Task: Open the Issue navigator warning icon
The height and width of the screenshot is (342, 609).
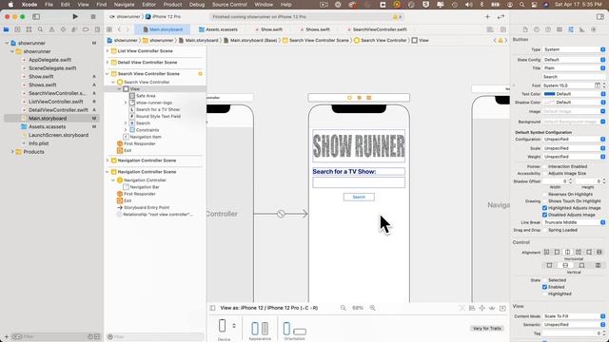Action: (x=51, y=29)
